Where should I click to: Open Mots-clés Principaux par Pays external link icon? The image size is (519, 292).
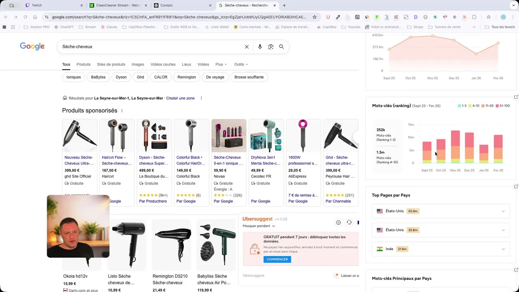pos(516,270)
